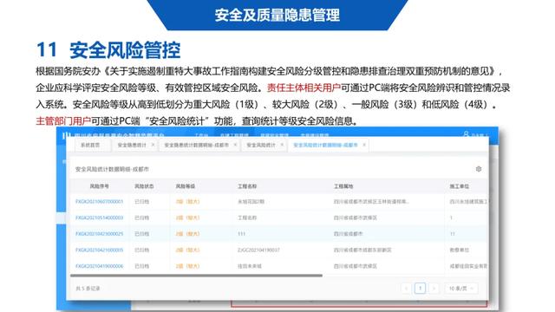This screenshot has width=555, height=312.
Task: Select page 1 in pagination
Action: (420, 289)
